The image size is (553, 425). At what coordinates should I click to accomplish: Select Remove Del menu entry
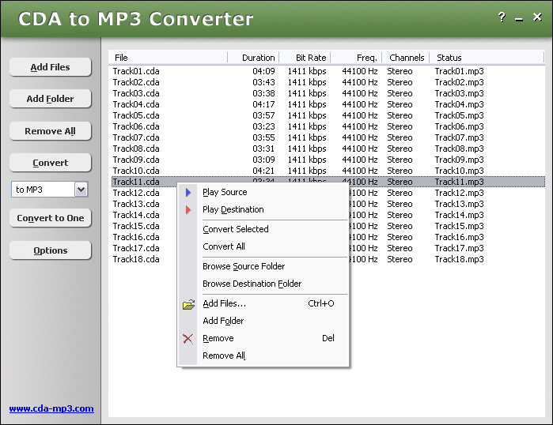click(x=263, y=338)
